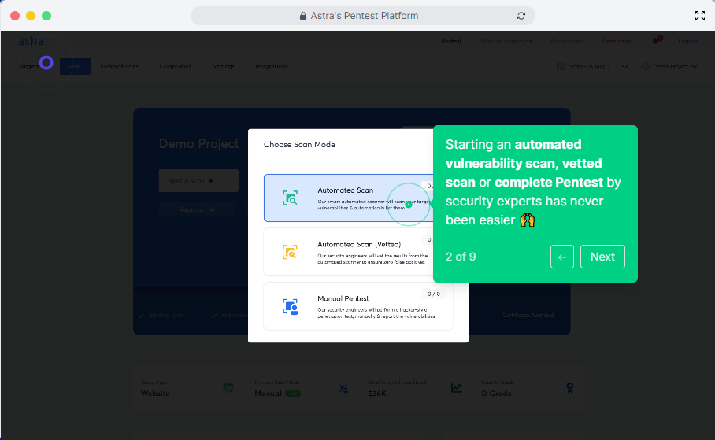Open the Integrations tab
715x440 pixels.
pyautogui.click(x=272, y=67)
